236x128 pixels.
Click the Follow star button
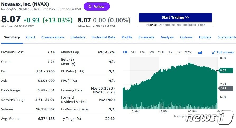pyautogui.click(x=96, y=7)
